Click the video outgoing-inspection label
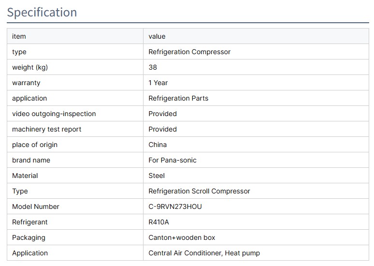374x266 pixels. tap(54, 114)
